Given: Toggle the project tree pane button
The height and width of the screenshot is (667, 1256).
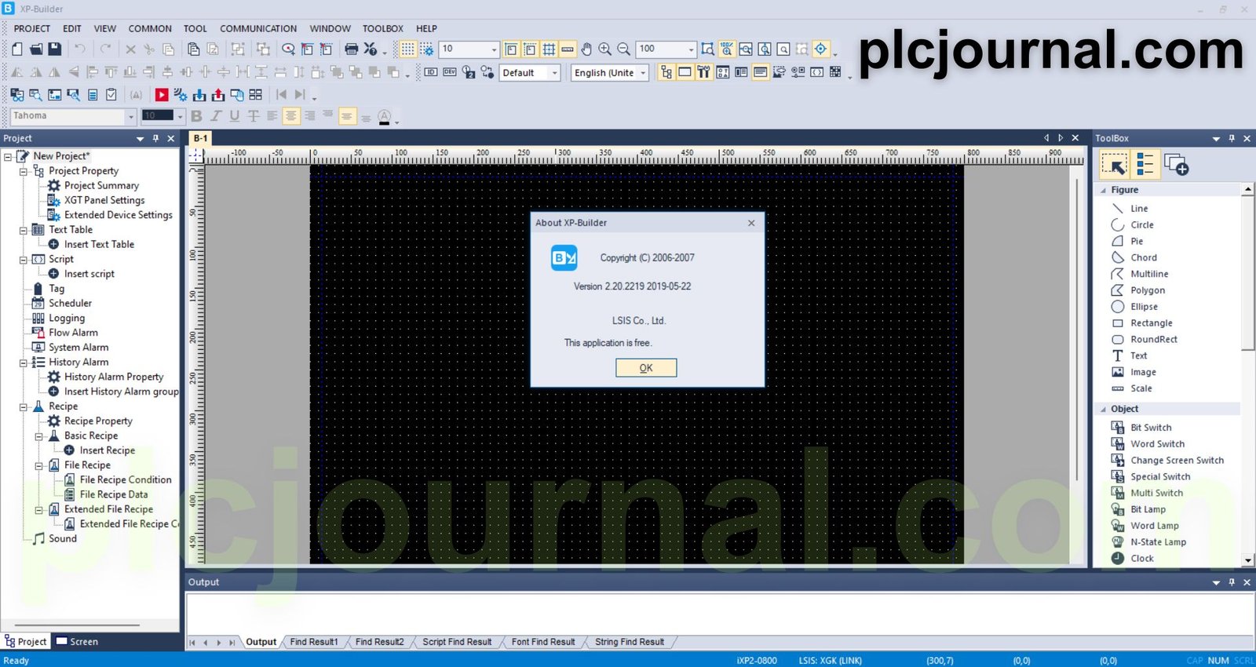Looking at the screenshot, I should 666,72.
